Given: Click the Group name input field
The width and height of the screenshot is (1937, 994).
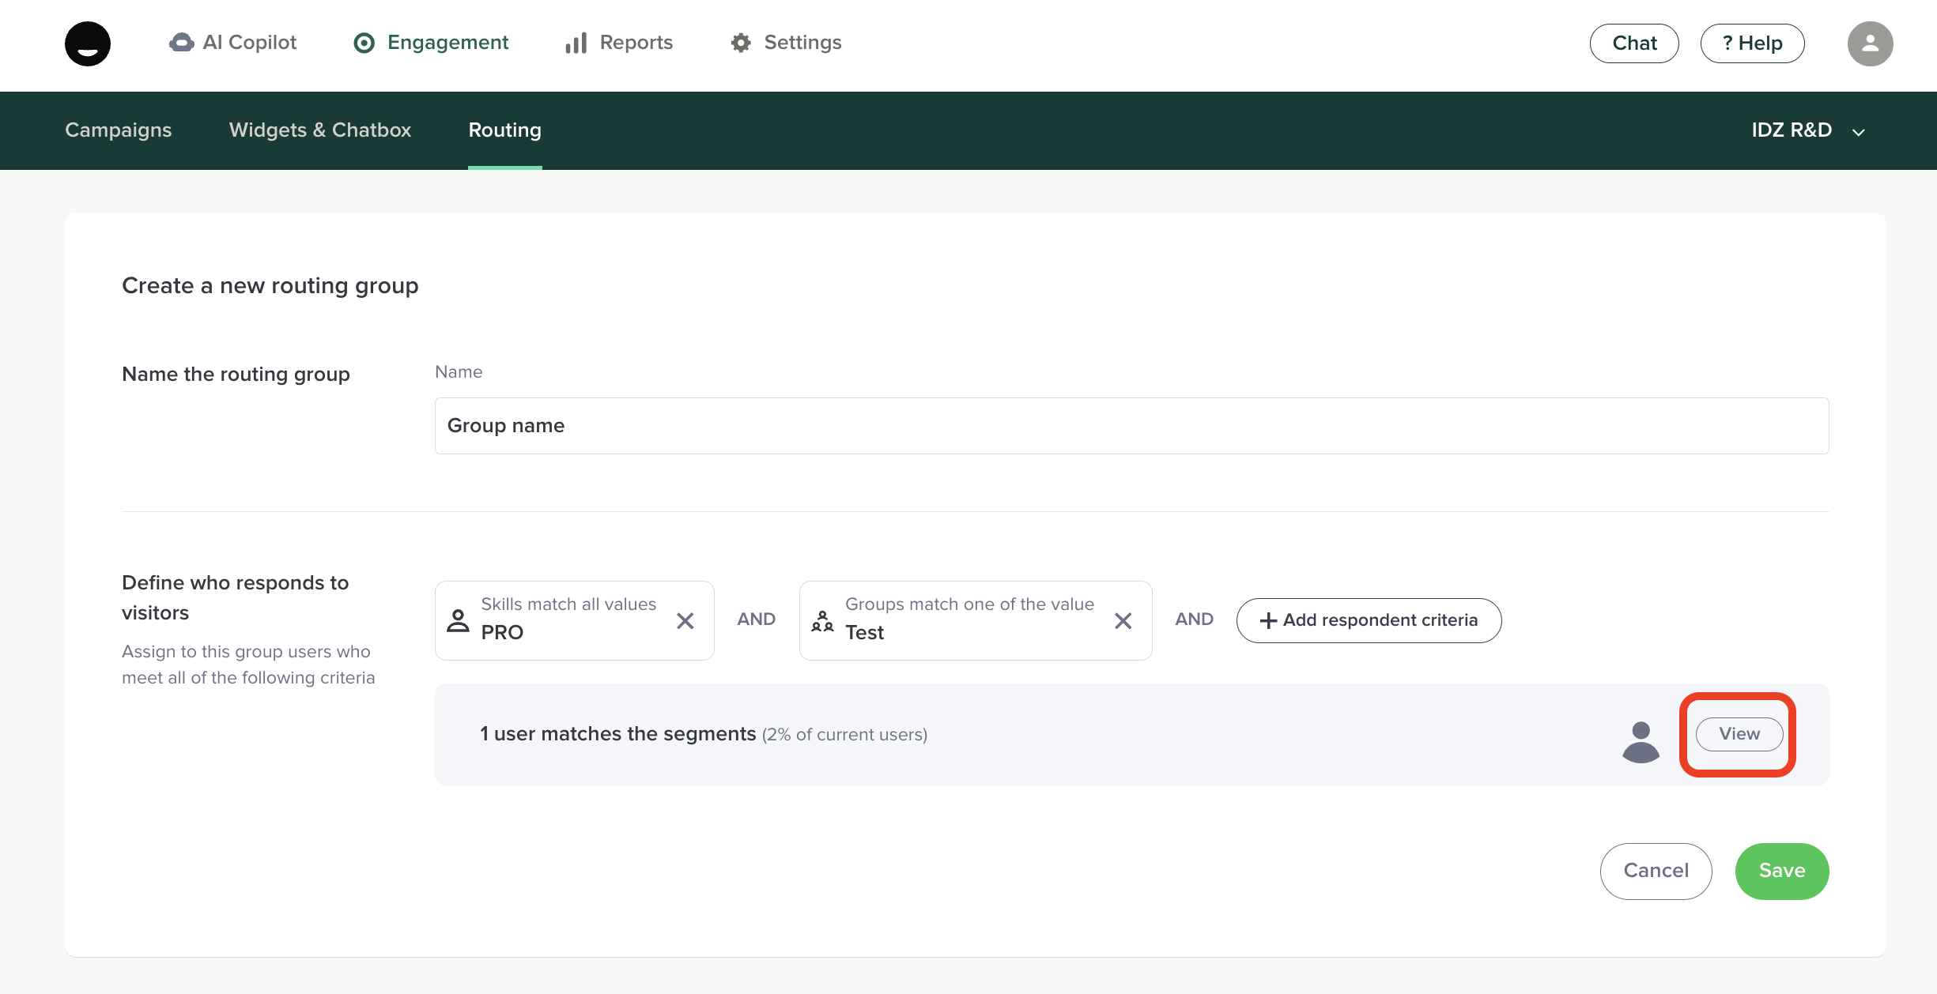Looking at the screenshot, I should 1131,426.
